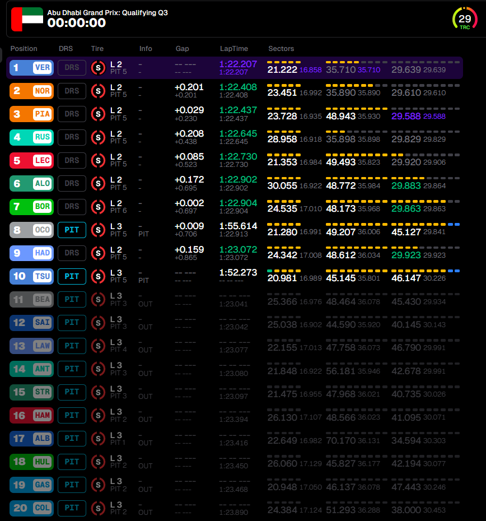
Task: Click the soft tire icon in OCO row
Action: (98, 230)
